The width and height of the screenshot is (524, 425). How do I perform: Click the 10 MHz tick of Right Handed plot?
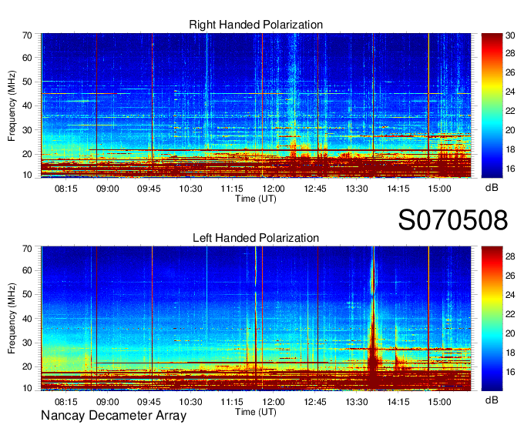click(27, 175)
